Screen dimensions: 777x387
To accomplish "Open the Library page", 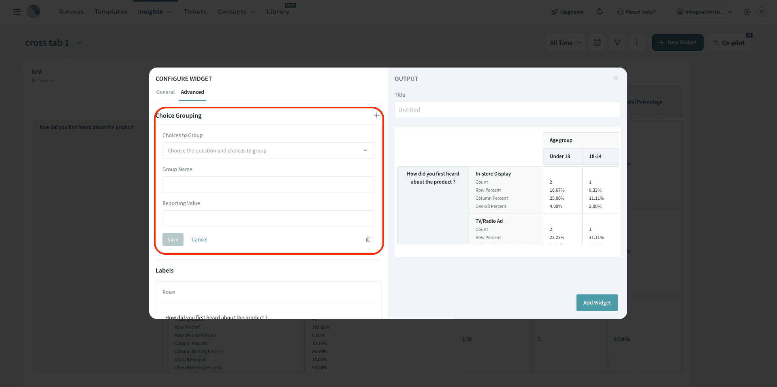I will [278, 12].
